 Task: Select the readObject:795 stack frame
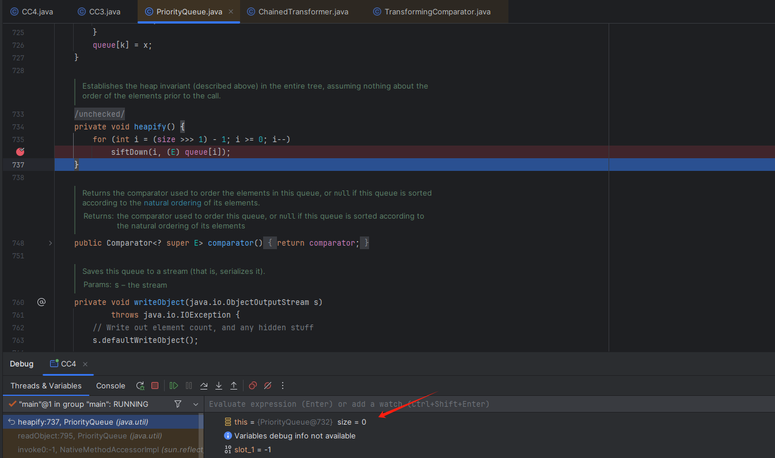tap(102, 436)
